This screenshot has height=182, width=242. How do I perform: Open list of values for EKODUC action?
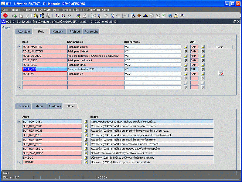click(x=86, y=158)
